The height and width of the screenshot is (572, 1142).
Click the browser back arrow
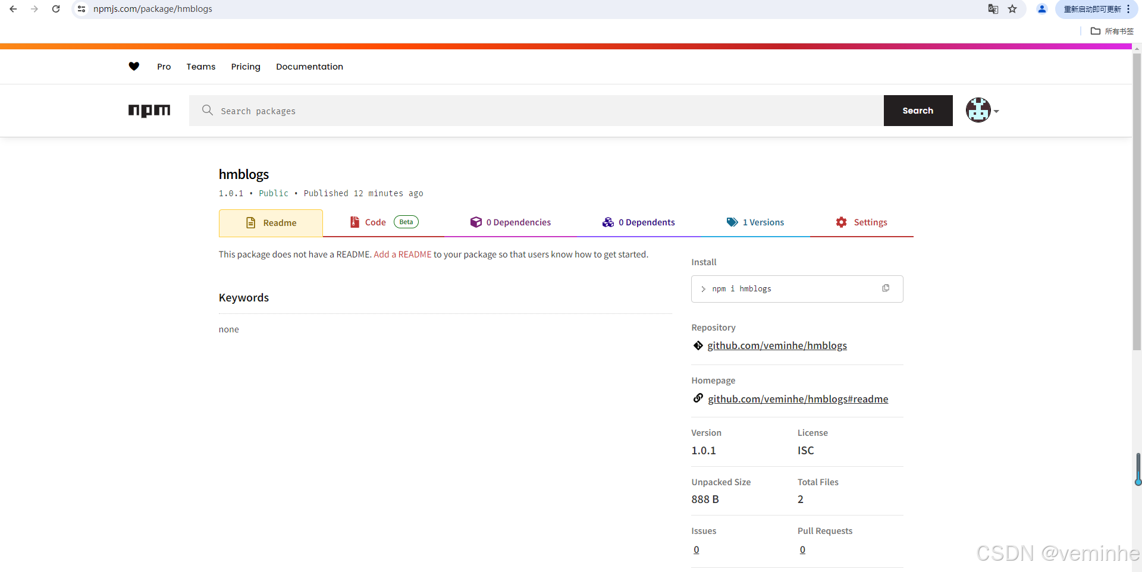click(13, 9)
